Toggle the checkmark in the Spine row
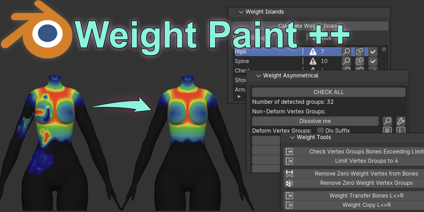The height and width of the screenshot is (212, 424). click(x=373, y=61)
